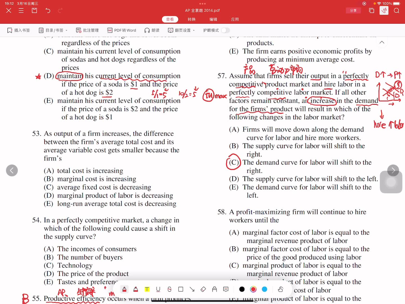Select the red pen tool
405x304 pixels.
124,289
